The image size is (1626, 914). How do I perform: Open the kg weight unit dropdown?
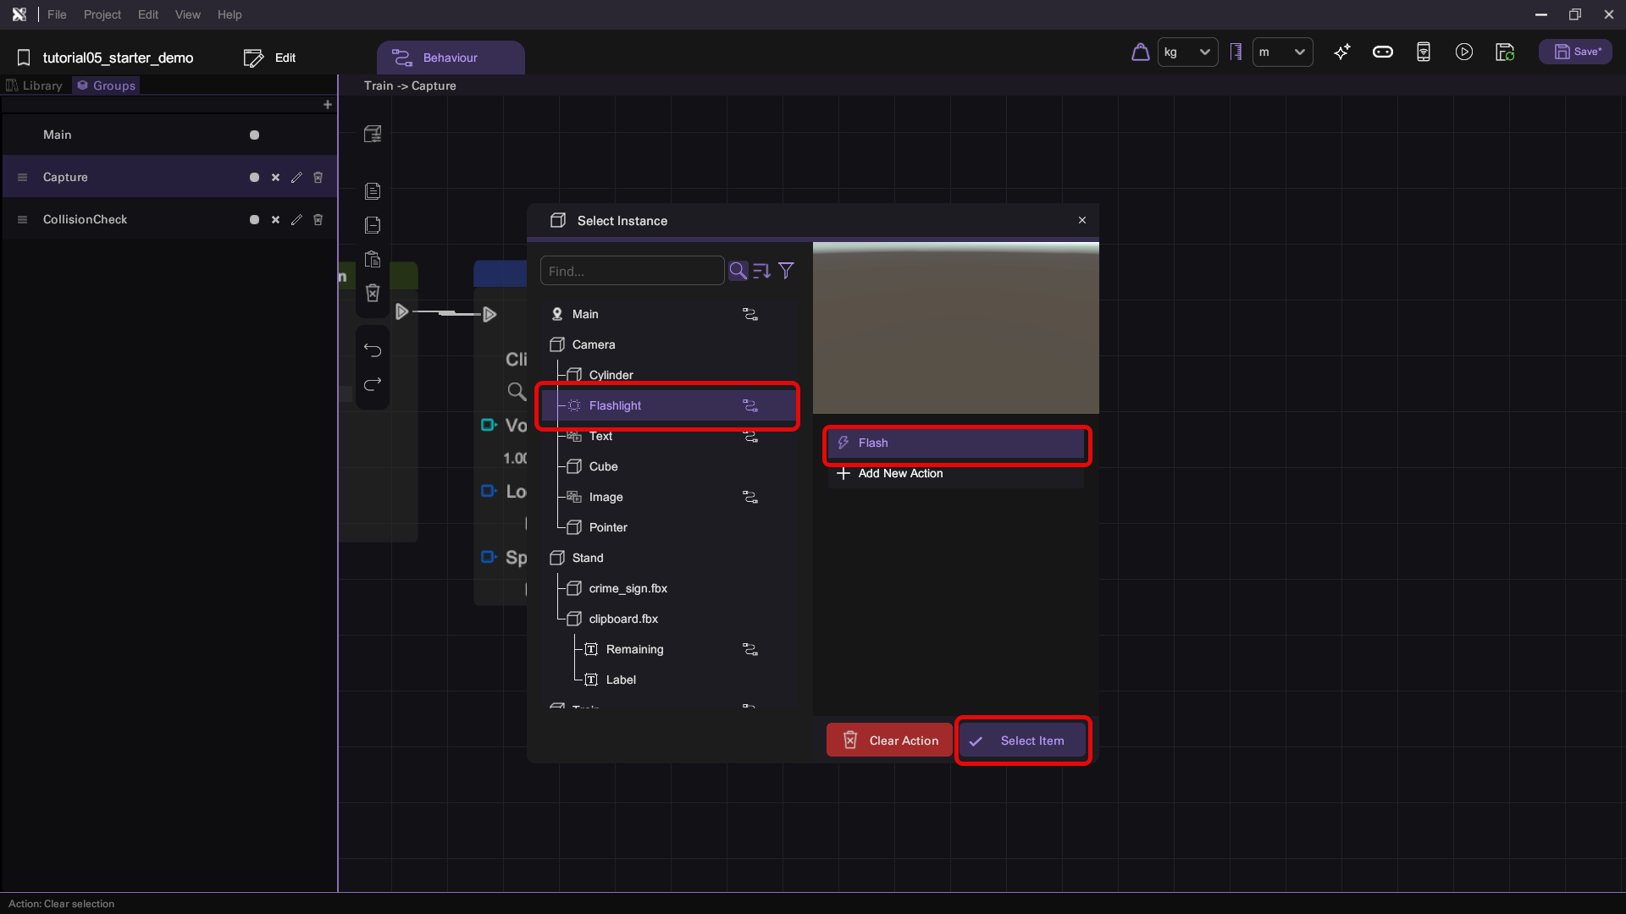(x=1188, y=52)
